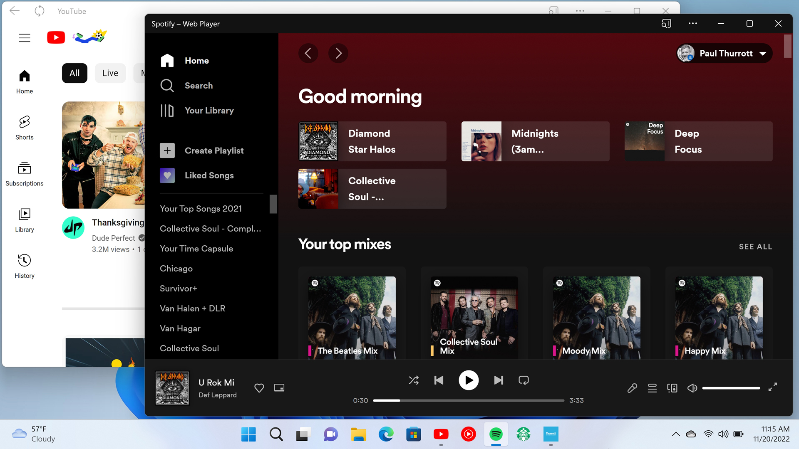Image resolution: width=799 pixels, height=449 pixels.
Task: Mute using the speaker volume icon
Action: point(692,388)
